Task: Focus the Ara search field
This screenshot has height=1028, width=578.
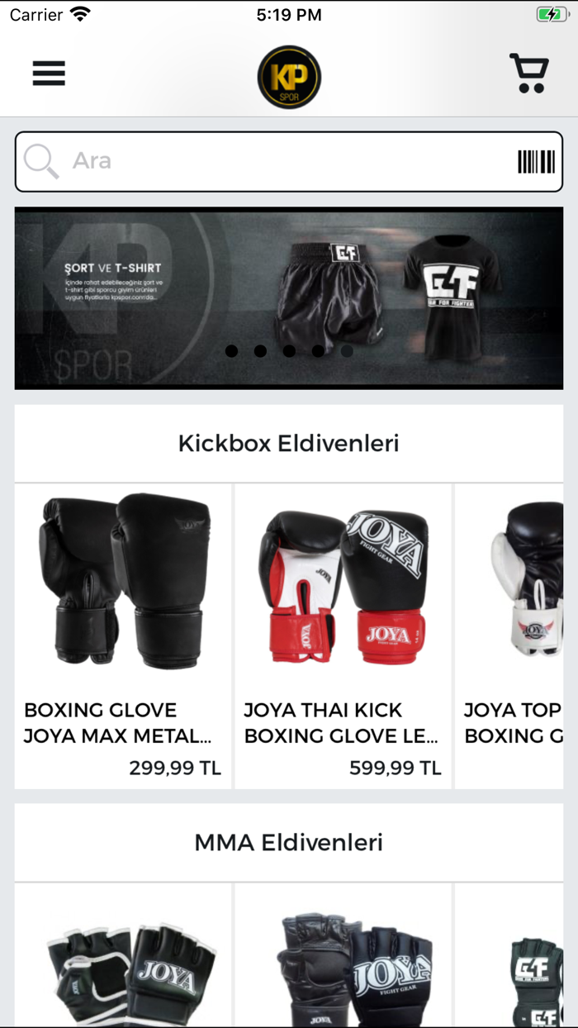Action: click(x=289, y=161)
